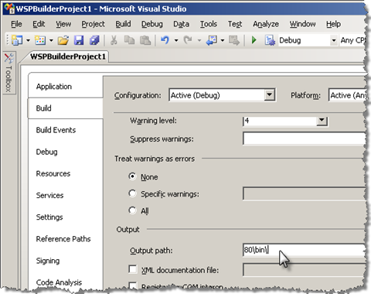Enable the XML documentation file checkbox
Image resolution: width=371 pixels, height=294 pixels.
(133, 269)
